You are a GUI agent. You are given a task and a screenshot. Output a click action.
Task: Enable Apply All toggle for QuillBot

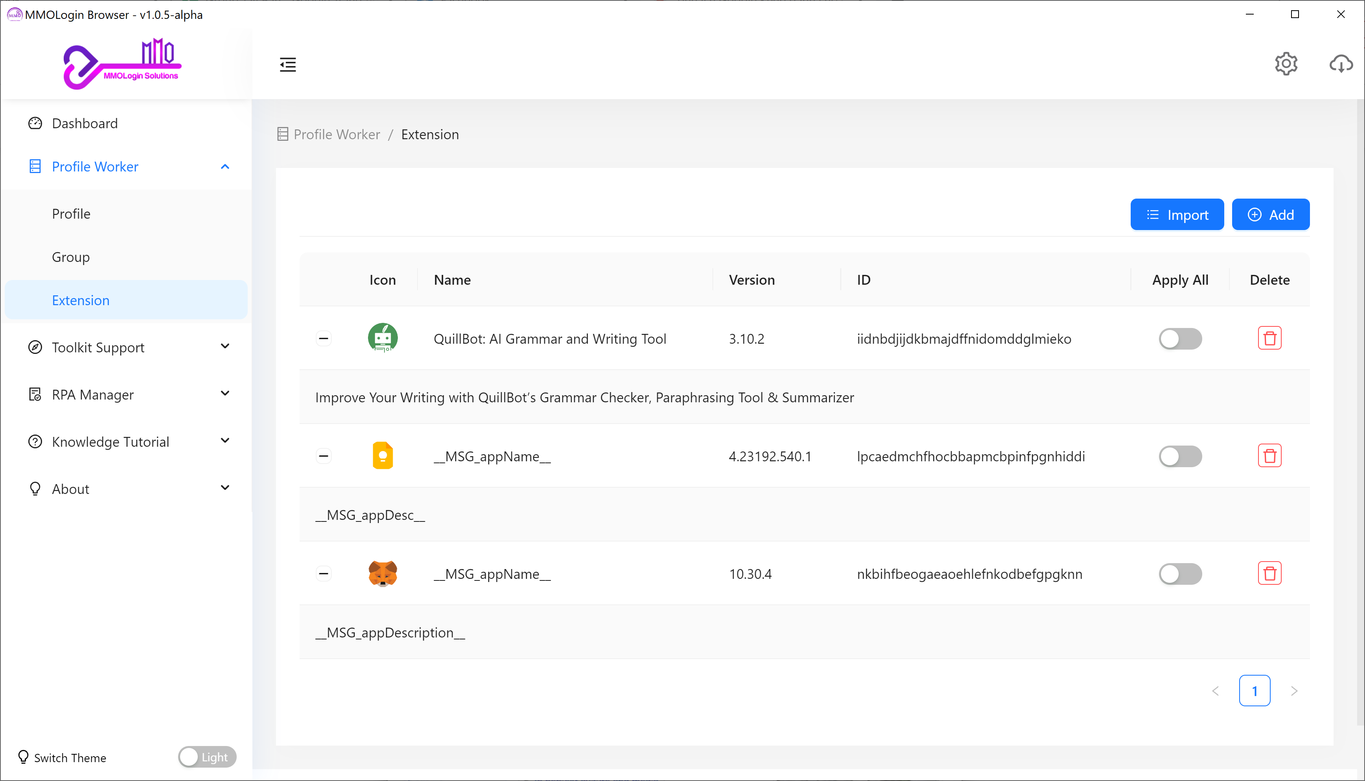1180,339
